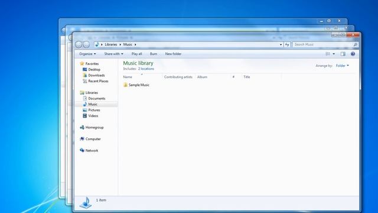Click the Pictures library icon
378x213 pixels.
(x=85, y=110)
